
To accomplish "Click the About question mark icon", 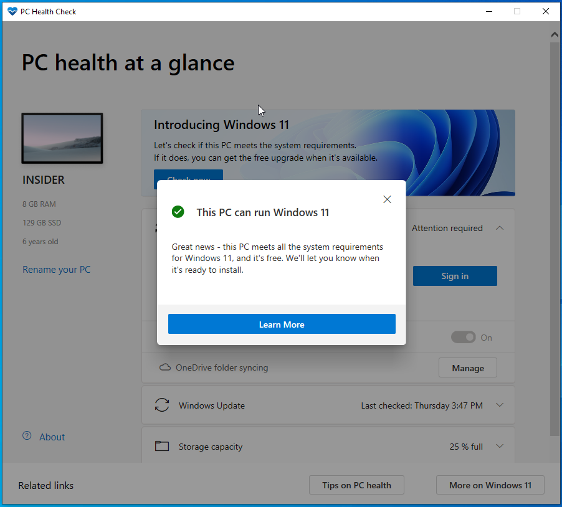I will [x=27, y=436].
